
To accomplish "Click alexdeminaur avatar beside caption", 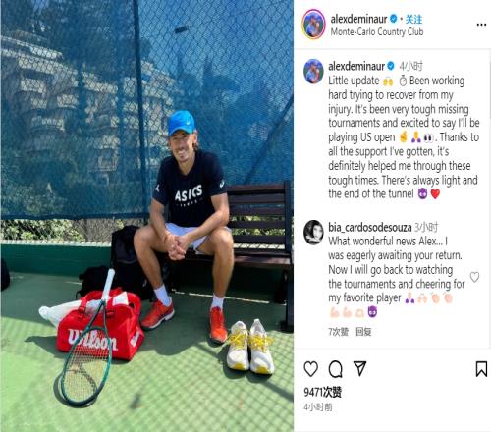I will point(313,71).
